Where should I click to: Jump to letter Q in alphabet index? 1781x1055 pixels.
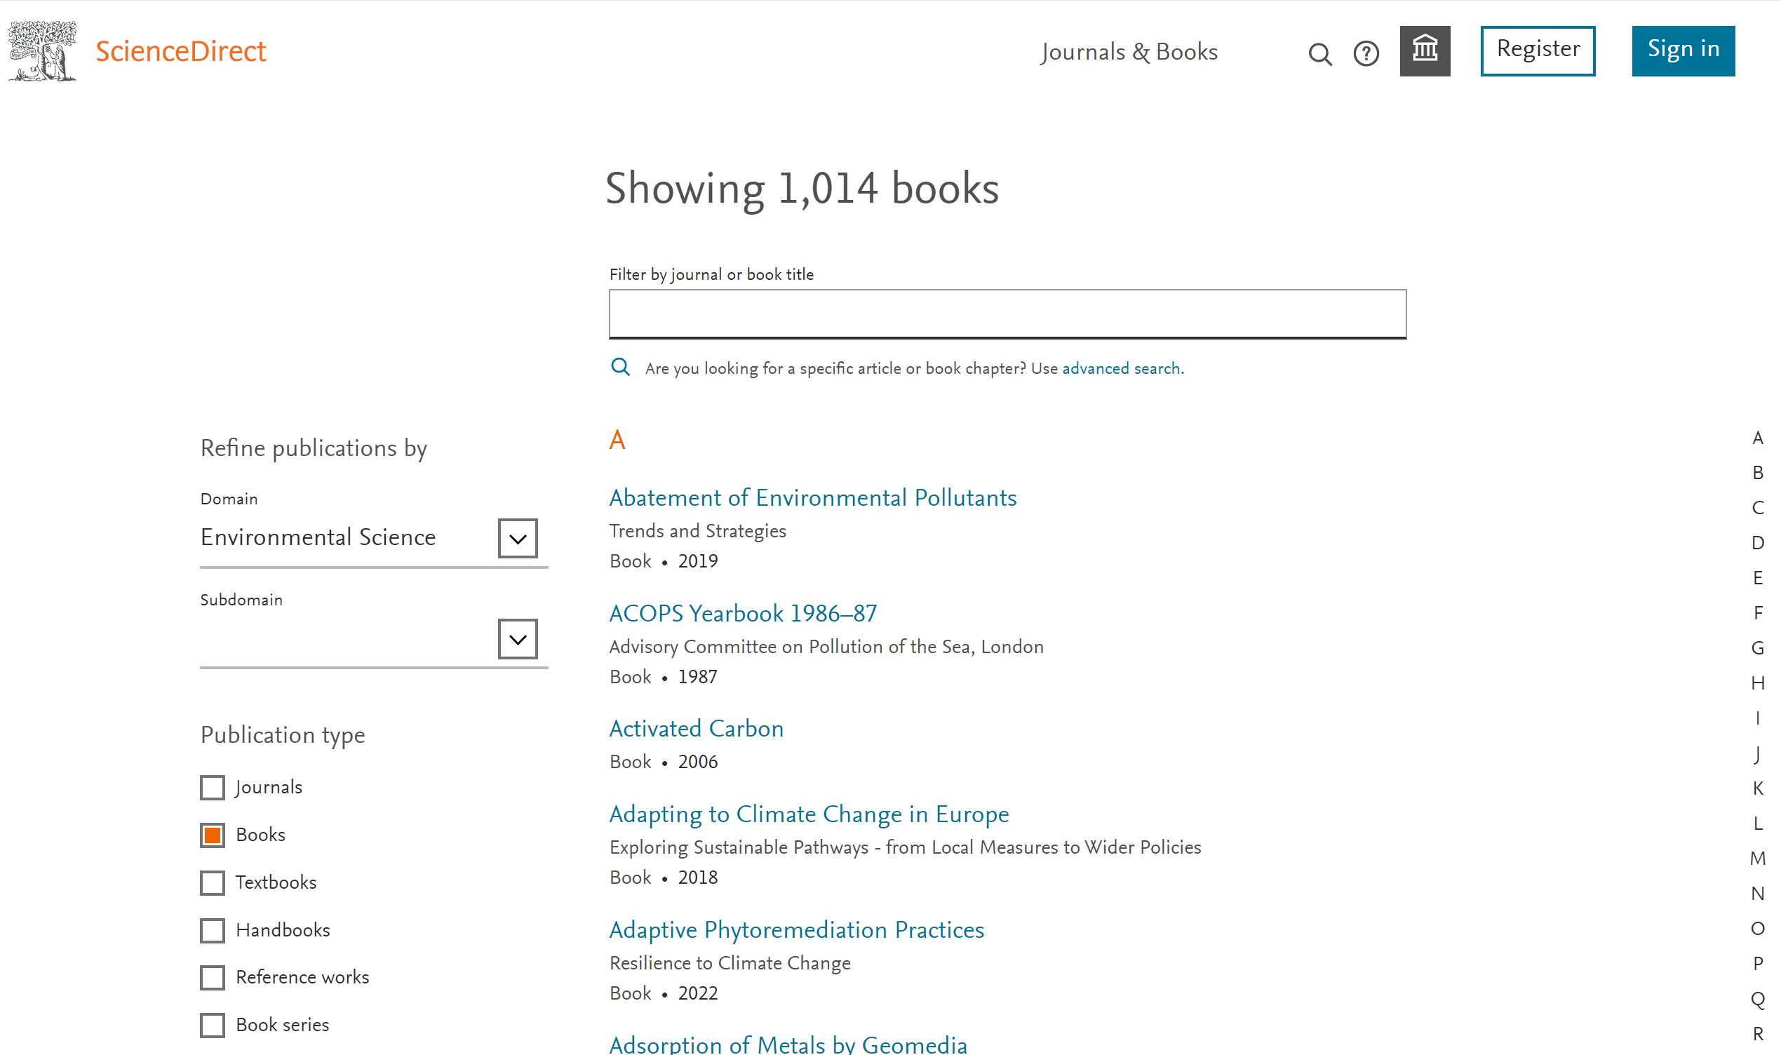(1757, 1000)
